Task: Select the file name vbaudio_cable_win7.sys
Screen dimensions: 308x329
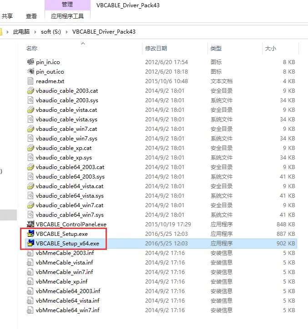Action: pos(66,139)
